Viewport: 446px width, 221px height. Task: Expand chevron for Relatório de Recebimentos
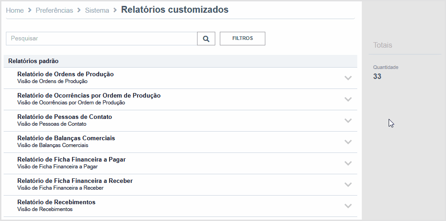click(348, 206)
